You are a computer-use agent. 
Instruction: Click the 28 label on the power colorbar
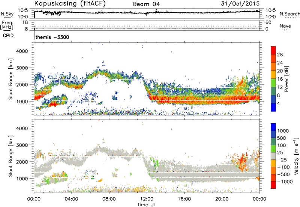coord(280,55)
